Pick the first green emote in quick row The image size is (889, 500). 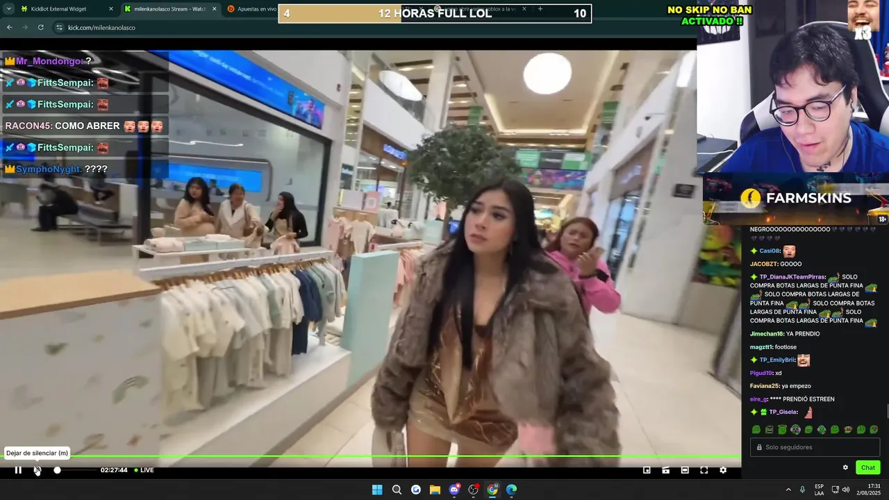click(x=756, y=430)
